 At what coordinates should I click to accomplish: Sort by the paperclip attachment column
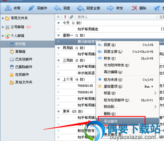click(x=72, y=17)
